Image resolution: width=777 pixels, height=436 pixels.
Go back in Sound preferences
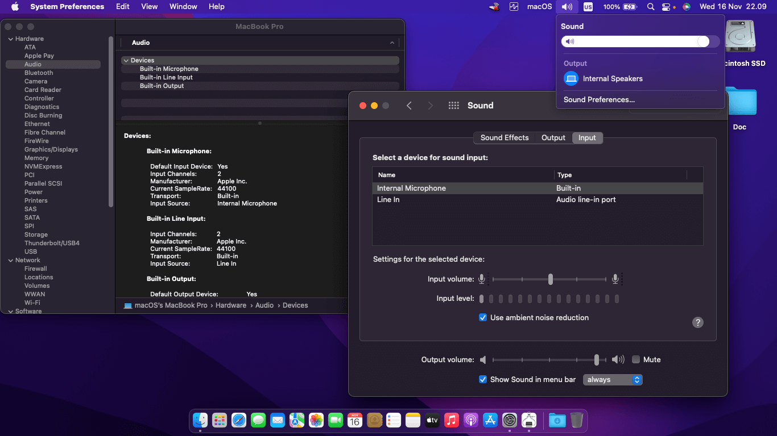[409, 106]
